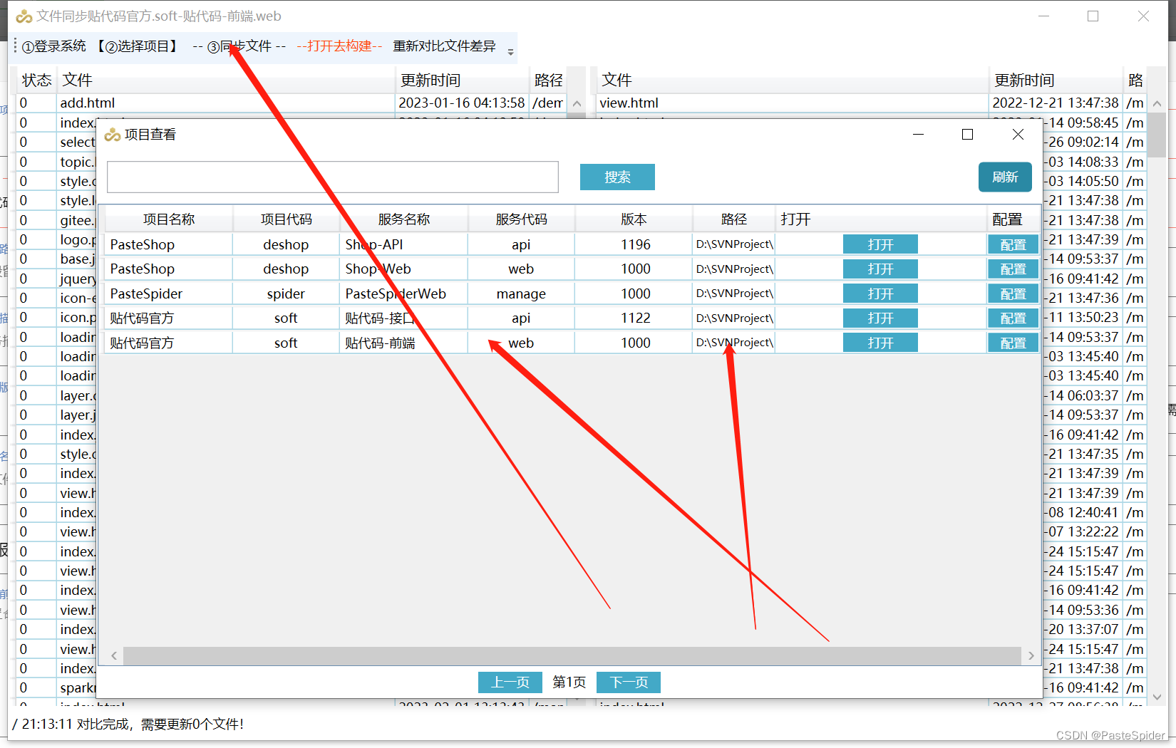
Task: Click left list 状态 column header
Action: pyautogui.click(x=36, y=80)
